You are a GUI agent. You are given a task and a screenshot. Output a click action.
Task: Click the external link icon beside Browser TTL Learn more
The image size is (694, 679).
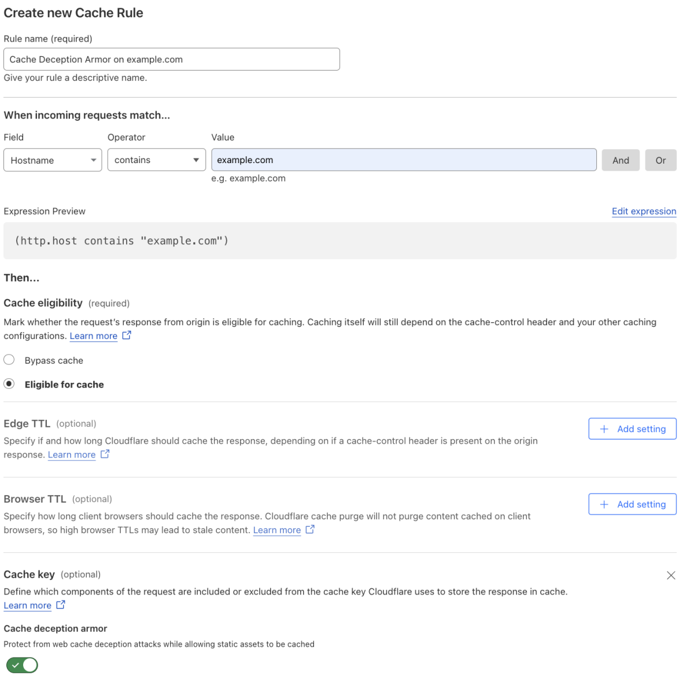[x=310, y=529]
